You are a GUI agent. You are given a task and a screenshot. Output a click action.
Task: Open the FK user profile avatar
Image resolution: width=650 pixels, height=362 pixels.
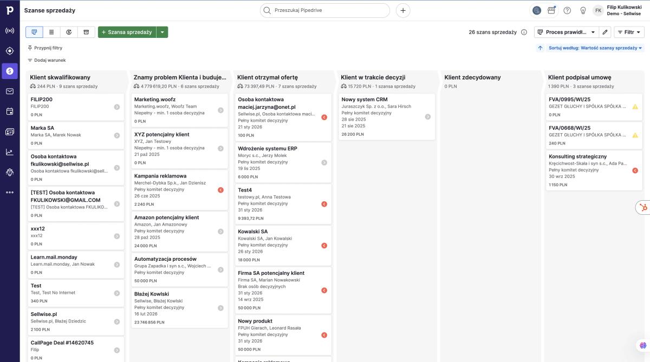click(x=598, y=10)
